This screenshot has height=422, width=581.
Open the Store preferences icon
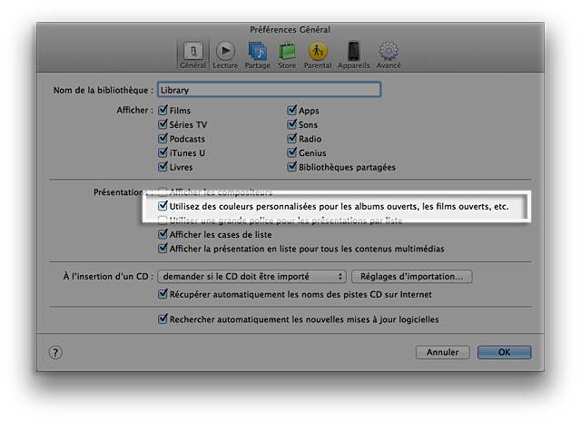[287, 53]
